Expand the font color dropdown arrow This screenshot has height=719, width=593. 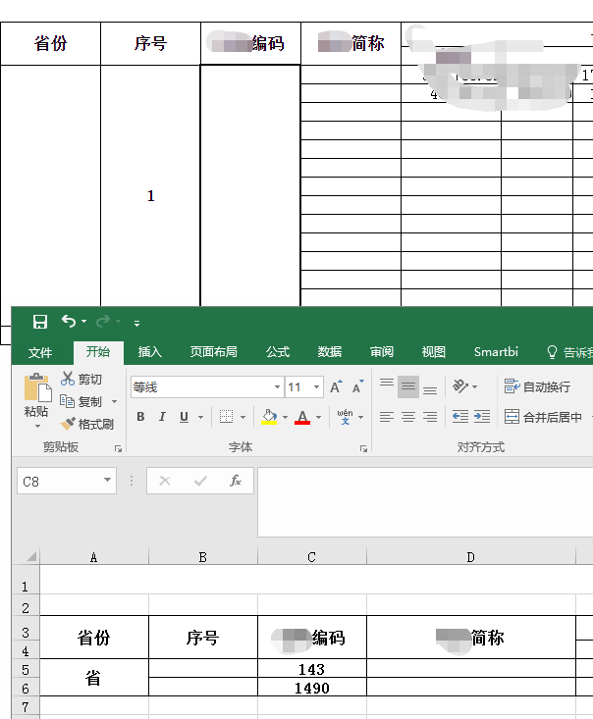(318, 417)
